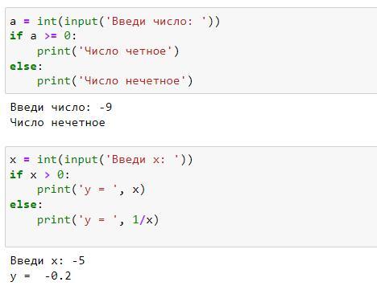Click the print('Число четное') line
The height and width of the screenshot is (290, 377).
108,51
